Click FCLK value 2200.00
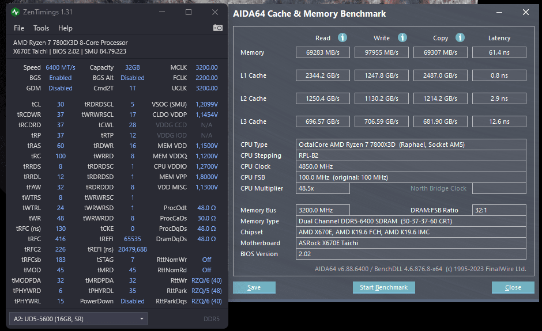This screenshot has width=542, height=331. pos(206,78)
